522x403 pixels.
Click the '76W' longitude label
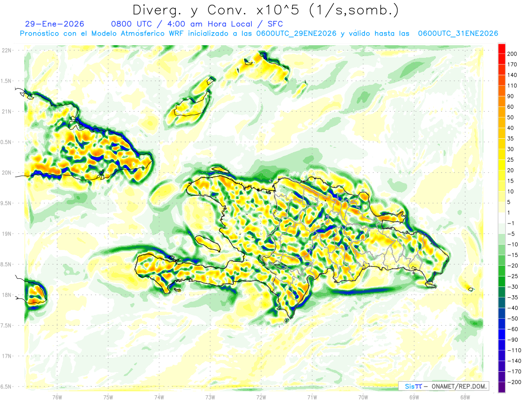tap(57, 397)
